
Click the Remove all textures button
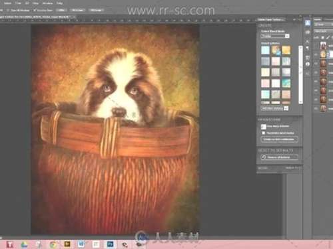pos(279,157)
